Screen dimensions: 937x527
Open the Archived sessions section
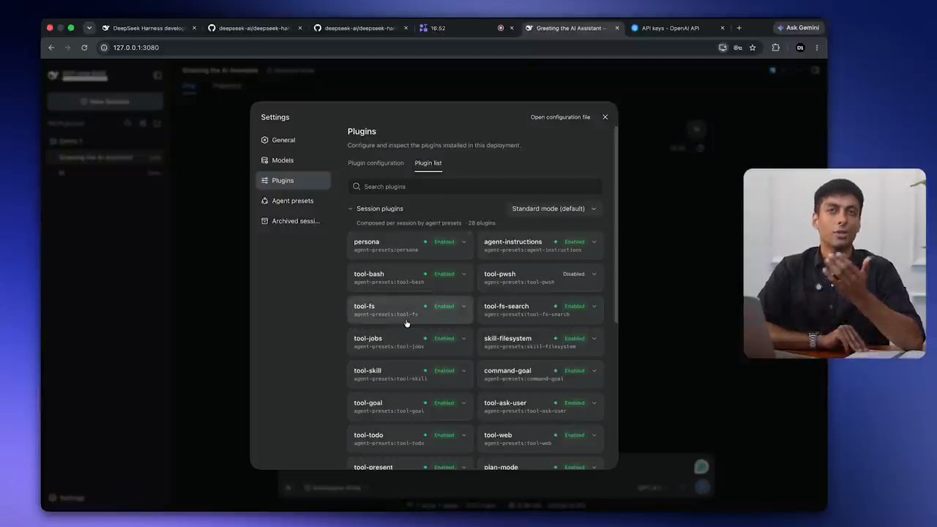click(x=293, y=221)
